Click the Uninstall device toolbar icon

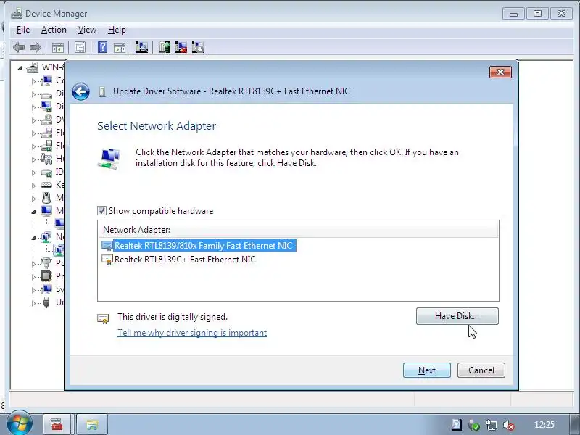pyautogui.click(x=181, y=47)
